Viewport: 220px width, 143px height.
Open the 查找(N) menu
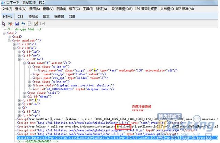coord(21,9)
